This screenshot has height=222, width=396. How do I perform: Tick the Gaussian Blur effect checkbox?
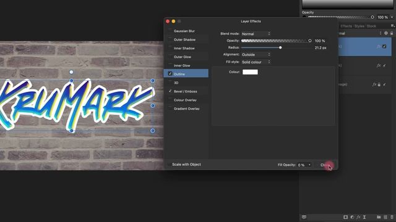click(170, 31)
